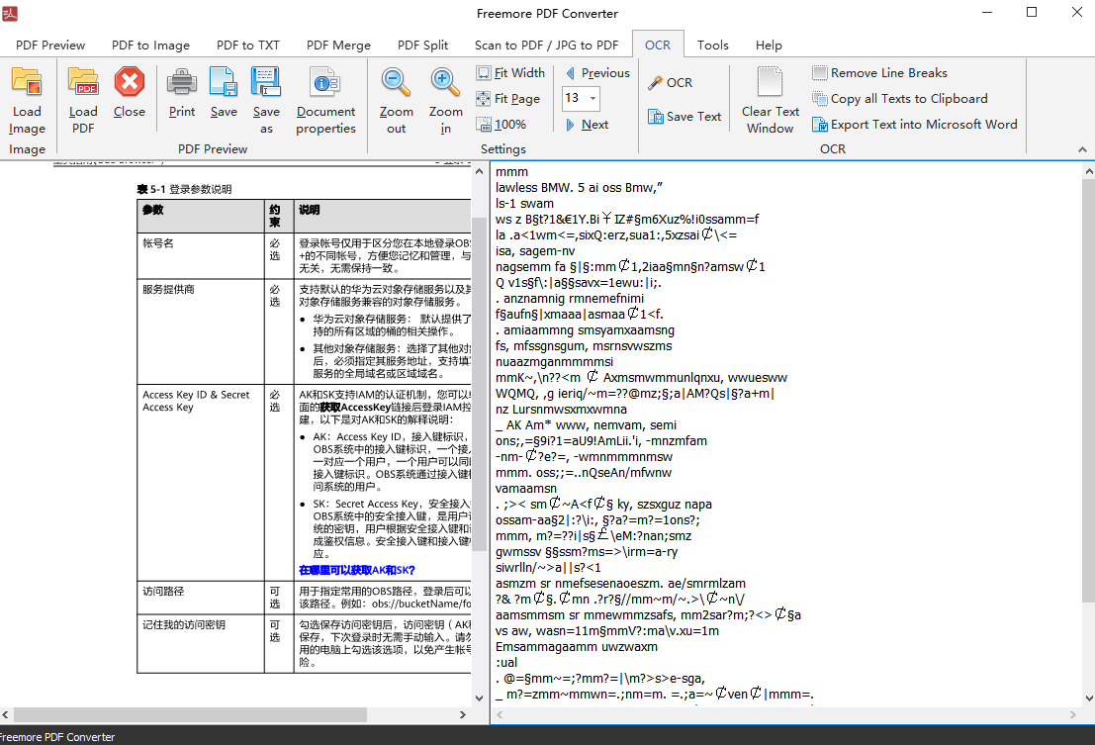Click OCR text scroll-down arrow
The image size is (1095, 745).
pyautogui.click(x=1089, y=698)
